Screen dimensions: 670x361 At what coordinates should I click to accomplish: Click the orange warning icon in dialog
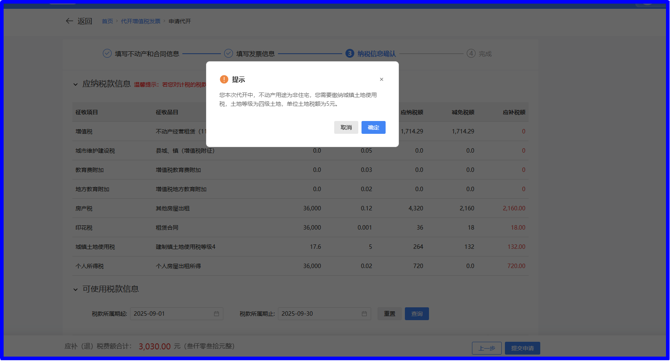pyautogui.click(x=224, y=79)
